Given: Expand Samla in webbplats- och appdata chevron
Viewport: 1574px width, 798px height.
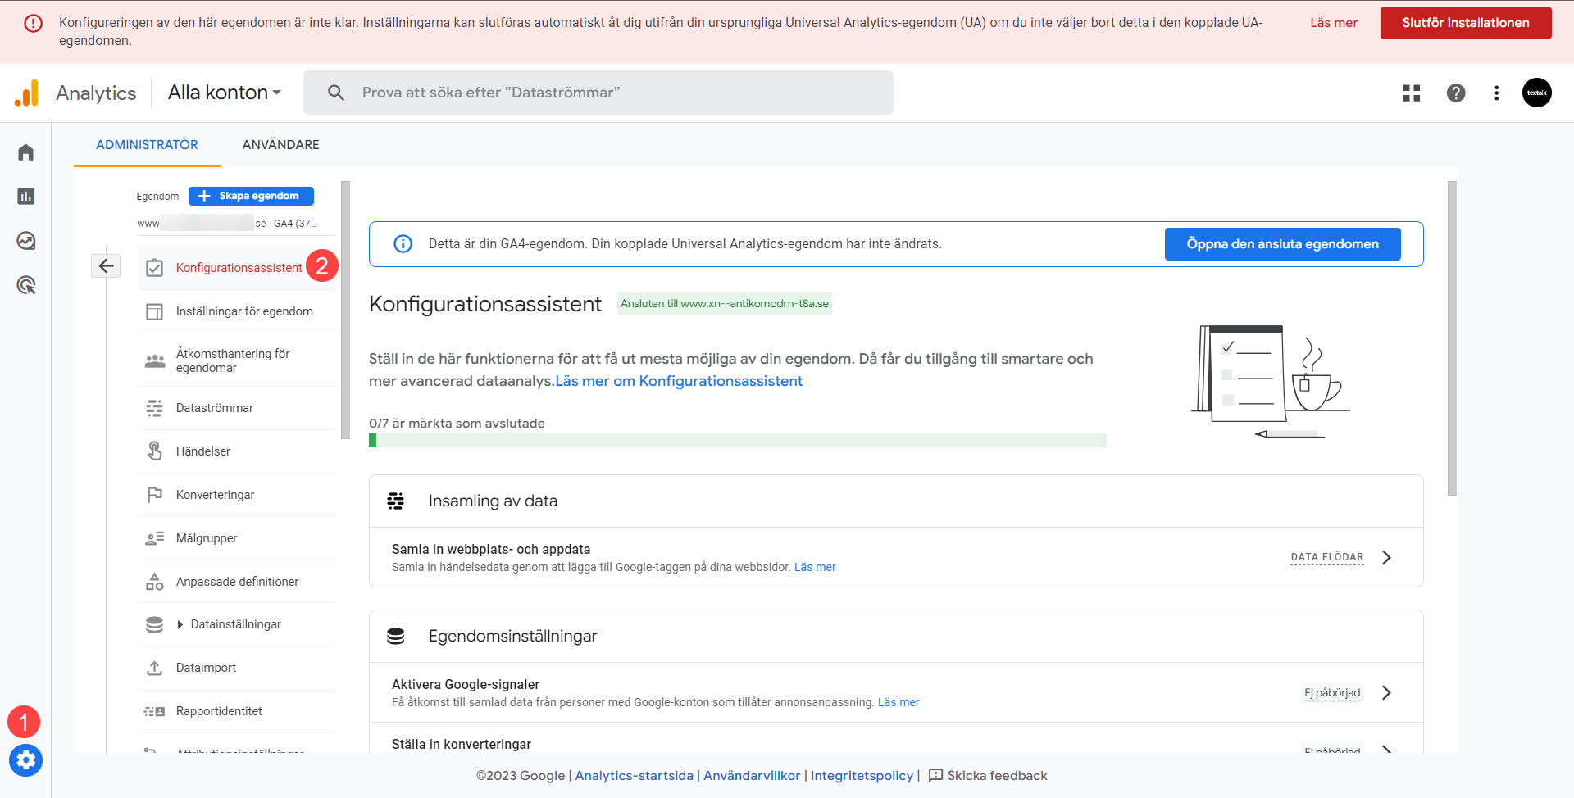Looking at the screenshot, I should tap(1386, 558).
